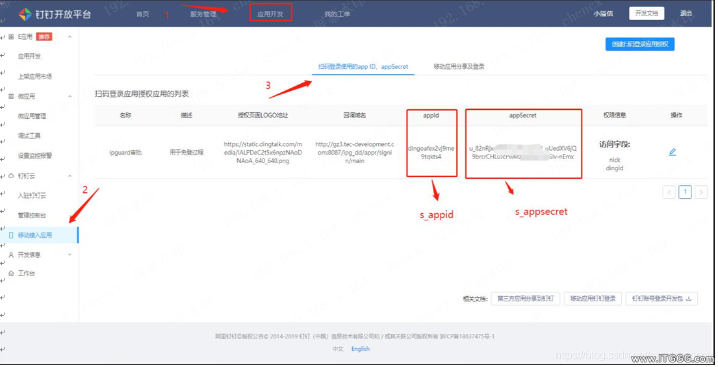
Task: Click the 微应用 grid icon in sidebar
Action: tap(11, 96)
